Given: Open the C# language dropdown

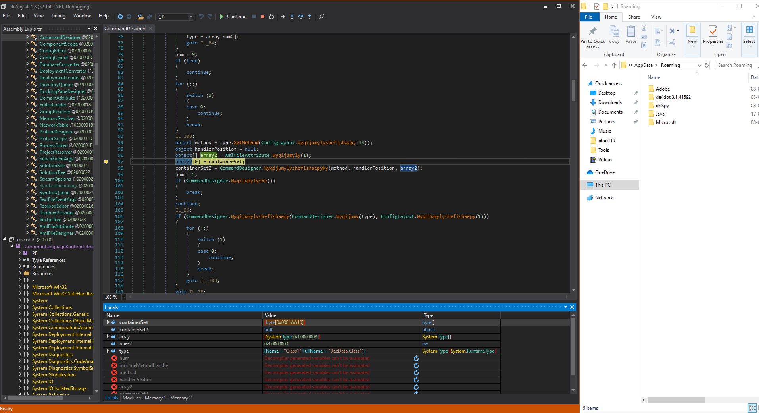Looking at the screenshot, I should pyautogui.click(x=191, y=17).
